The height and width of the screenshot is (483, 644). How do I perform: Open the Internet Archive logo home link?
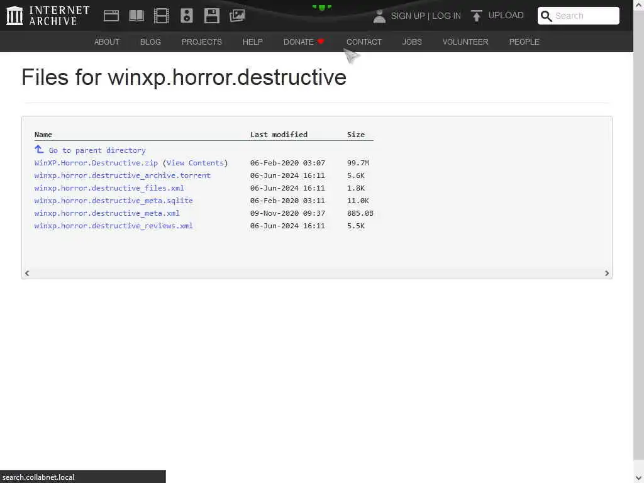click(x=48, y=16)
